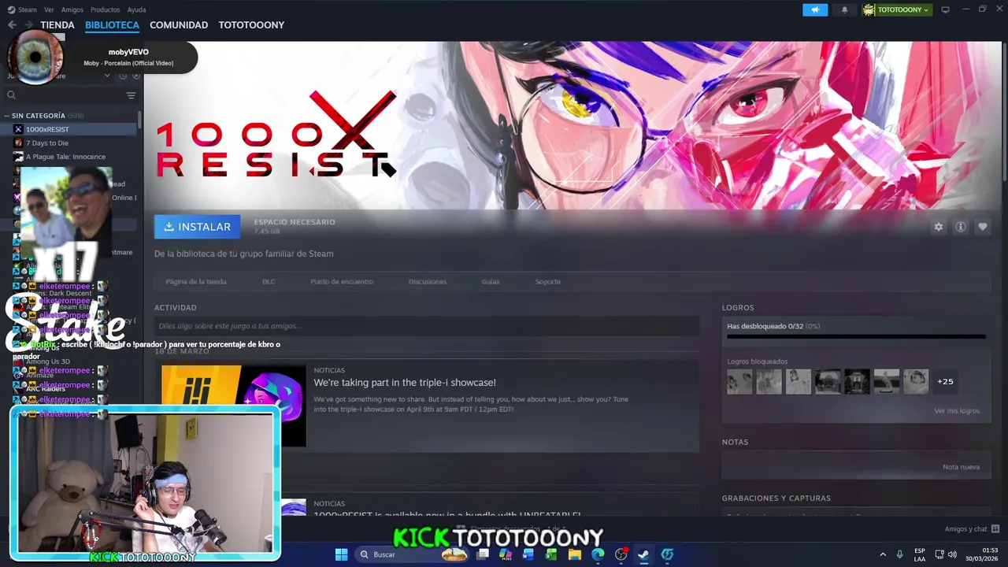The width and height of the screenshot is (1008, 567).
Task: Open File Explorer from taskbar
Action: [575, 554]
